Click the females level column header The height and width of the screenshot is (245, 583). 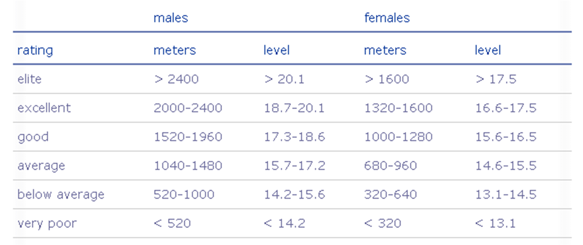pos(488,50)
